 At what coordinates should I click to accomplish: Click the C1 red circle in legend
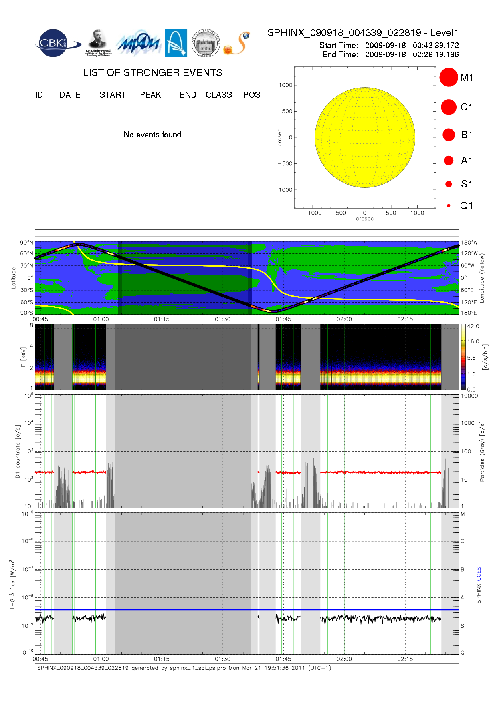448,107
